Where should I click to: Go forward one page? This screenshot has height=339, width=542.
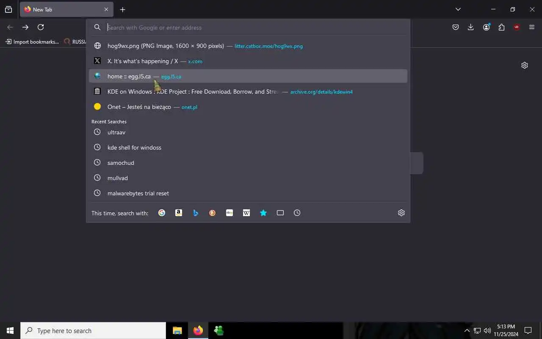point(25,27)
